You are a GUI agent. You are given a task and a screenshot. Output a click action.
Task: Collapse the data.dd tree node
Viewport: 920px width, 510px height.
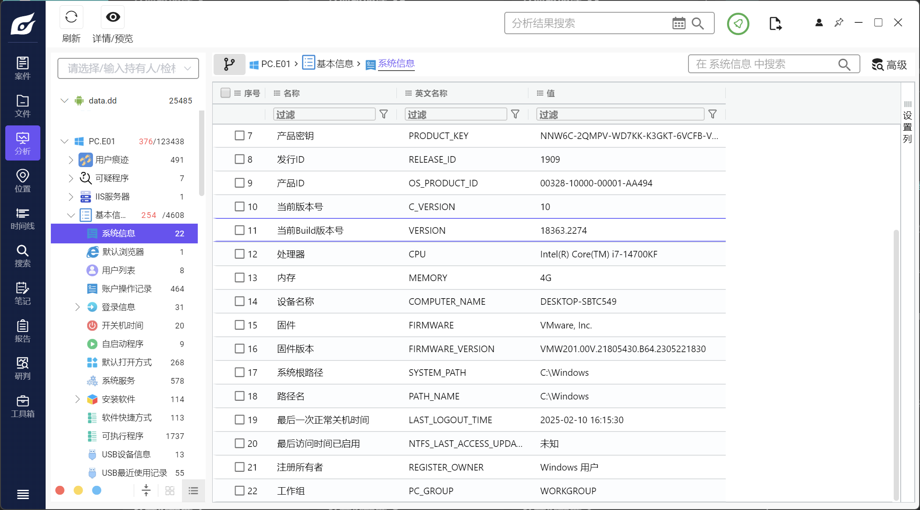coord(64,100)
